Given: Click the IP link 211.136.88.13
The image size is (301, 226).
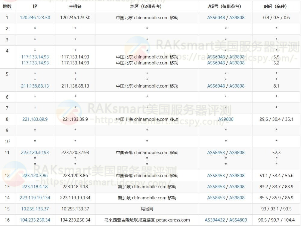Looking at the screenshot, I should (x=35, y=86).
